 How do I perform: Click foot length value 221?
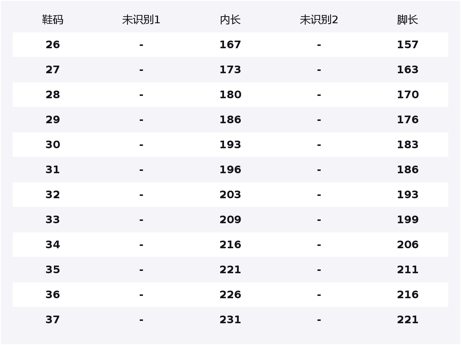[x=408, y=320]
